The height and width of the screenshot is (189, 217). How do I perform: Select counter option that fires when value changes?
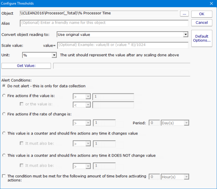tap(4, 133)
